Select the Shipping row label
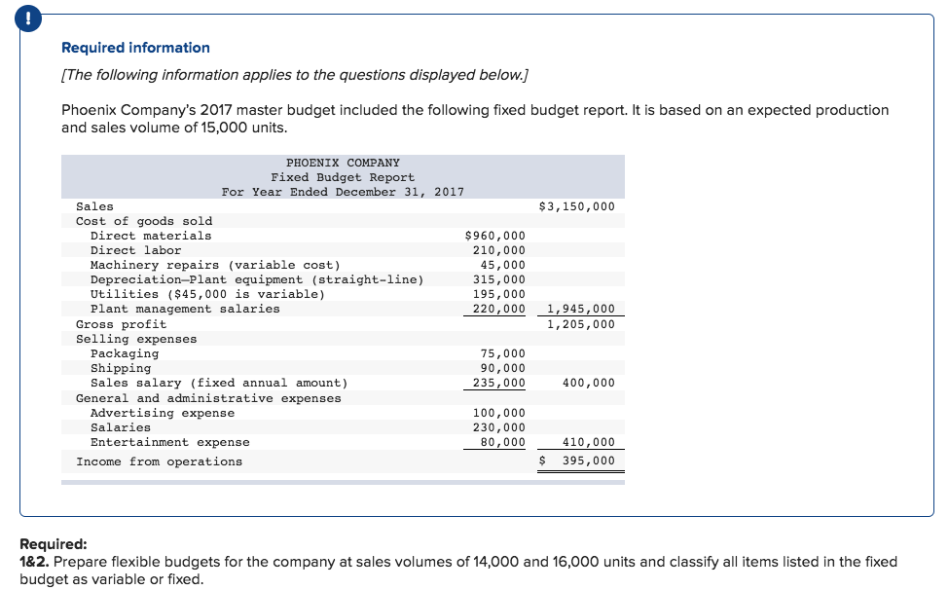949x590 pixels. coord(121,368)
